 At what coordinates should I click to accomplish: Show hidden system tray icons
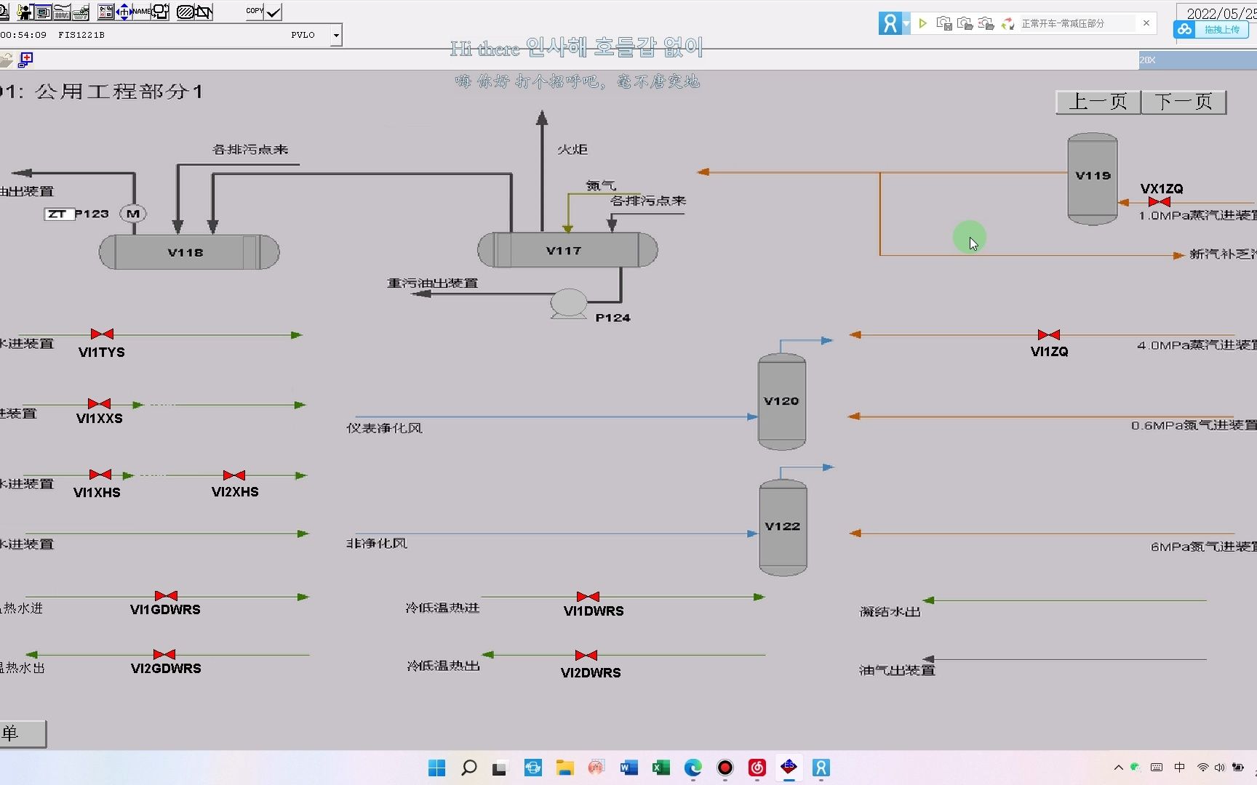point(1119,768)
